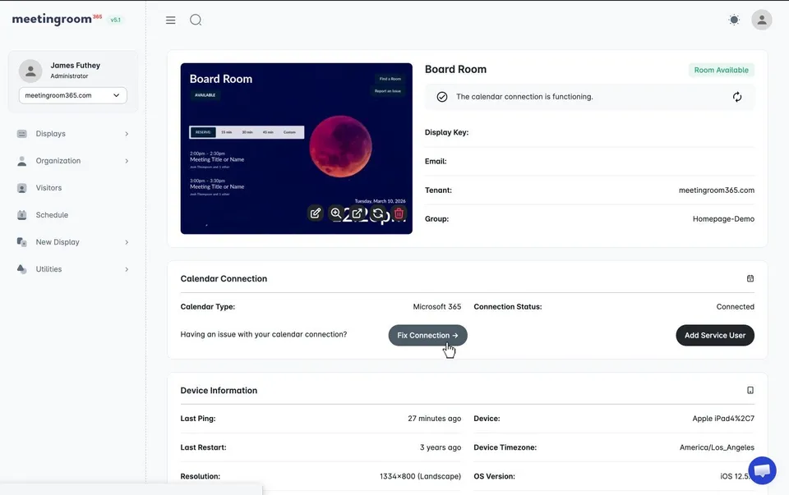Click the Apple iPad4%2C7 device value
Viewport: 789px width, 495px height.
point(723,419)
